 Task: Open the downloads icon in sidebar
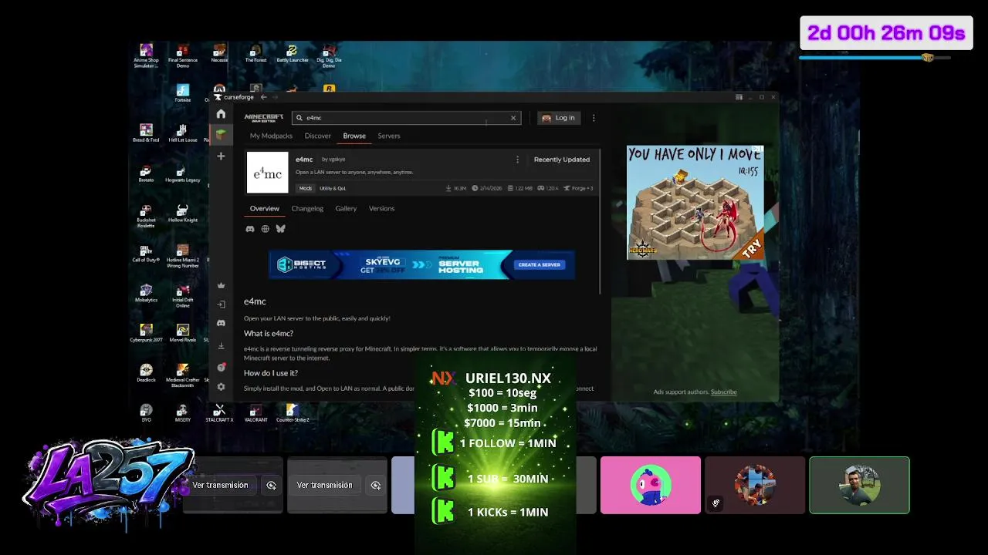pyautogui.click(x=221, y=346)
